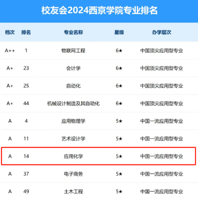This screenshot has width=198, height=199.
Task: Select 机械设计制造及其自动化 in the table
Action: [x=74, y=104]
